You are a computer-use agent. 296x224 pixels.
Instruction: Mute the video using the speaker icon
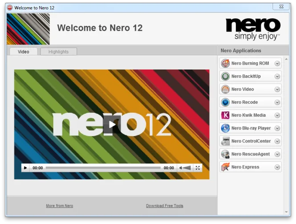pyautogui.click(x=181, y=168)
